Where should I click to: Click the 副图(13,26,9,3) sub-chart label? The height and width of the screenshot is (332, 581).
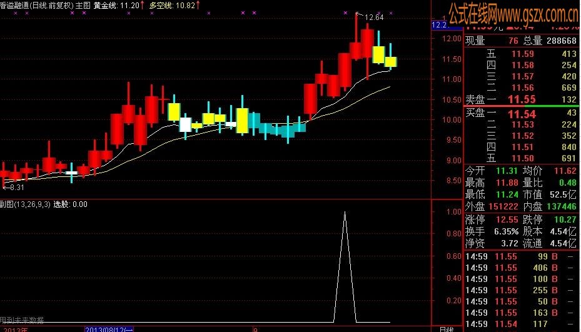tap(25, 204)
